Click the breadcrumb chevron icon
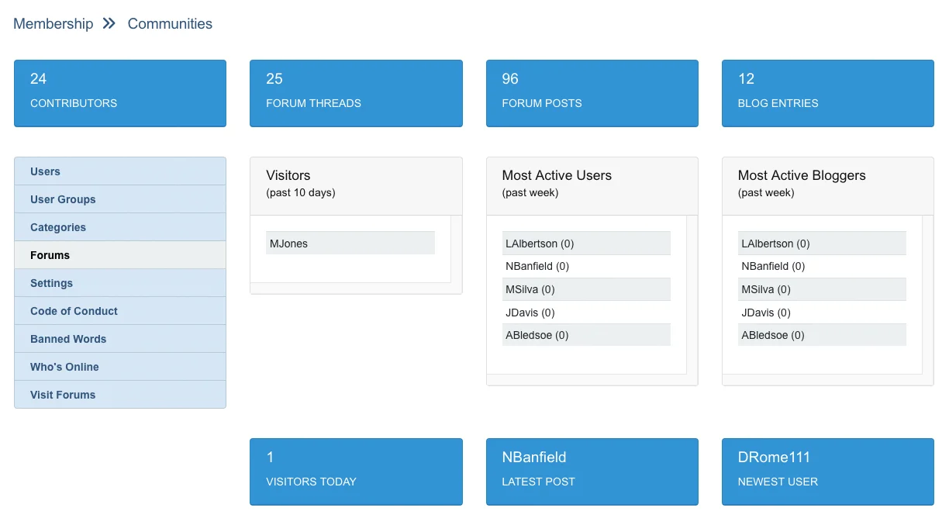Viewport: 949px width, 525px height. point(108,23)
